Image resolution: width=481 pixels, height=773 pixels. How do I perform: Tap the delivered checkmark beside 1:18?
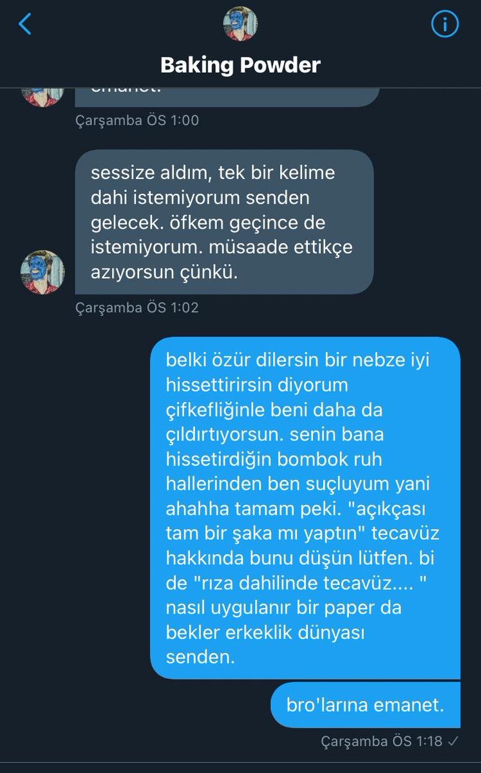click(453, 741)
